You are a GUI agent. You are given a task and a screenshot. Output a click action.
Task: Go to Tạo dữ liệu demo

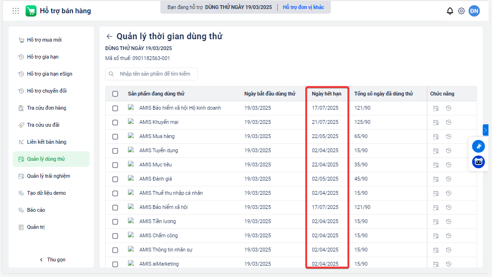pyautogui.click(x=51, y=193)
